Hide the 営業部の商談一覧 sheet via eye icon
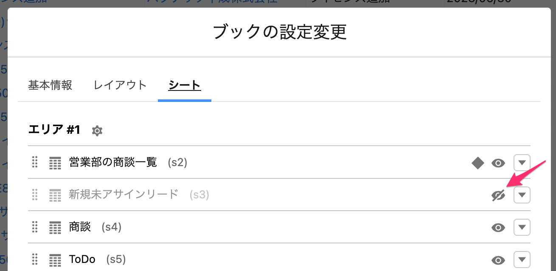 click(x=498, y=163)
